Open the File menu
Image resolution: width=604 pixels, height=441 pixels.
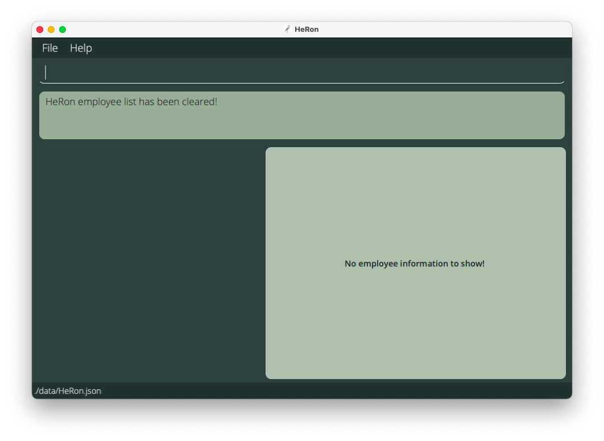tap(49, 48)
